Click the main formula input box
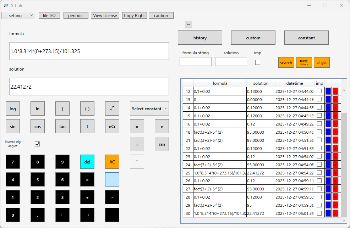The width and height of the screenshot is (350, 228). pos(89,51)
